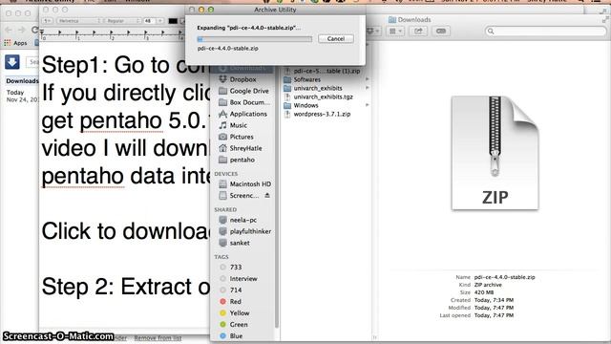Connect to shared computer sanket
The width and height of the screenshot is (611, 344).
(x=240, y=243)
